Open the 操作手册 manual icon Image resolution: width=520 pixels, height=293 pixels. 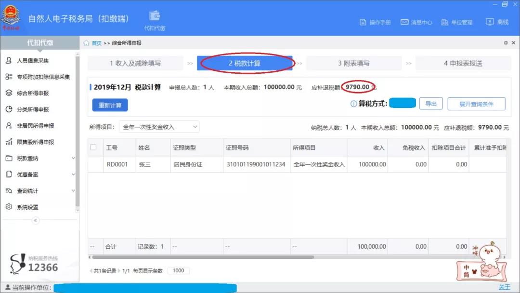(x=362, y=22)
